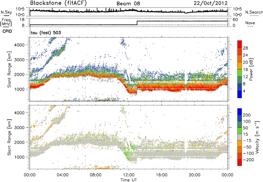Image resolution: width=263 pixels, height=182 pixels.
Task: Click the '50' value on Velocity colorbar
Action: (245, 128)
